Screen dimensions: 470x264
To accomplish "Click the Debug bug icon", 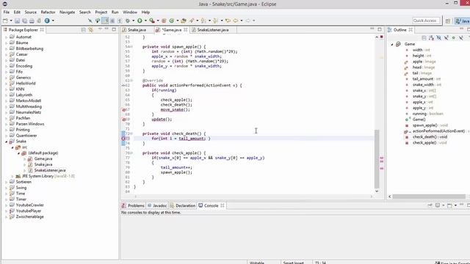I will tap(128, 21).
